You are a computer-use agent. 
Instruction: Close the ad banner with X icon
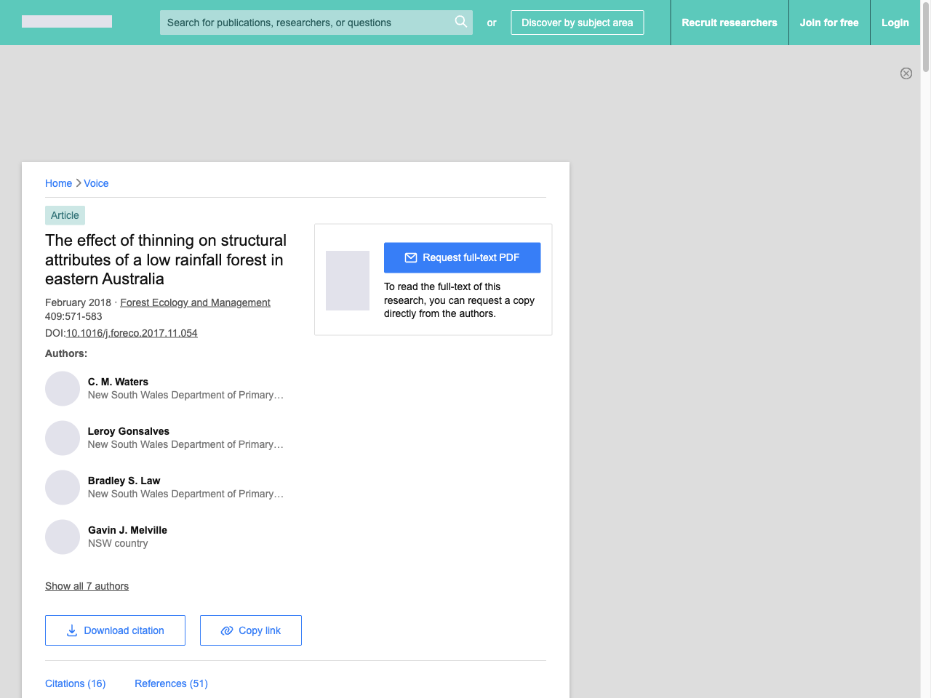[x=906, y=73]
